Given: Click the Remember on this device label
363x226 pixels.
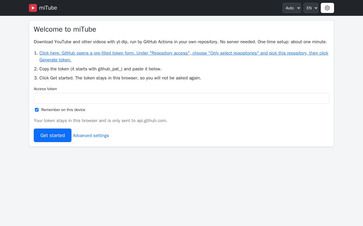Looking at the screenshot, I should pyautogui.click(x=63, y=110).
